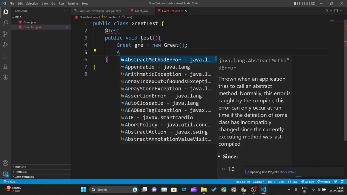Image resolution: width=347 pixels, height=195 pixels.
Task: Open the Manage gear menu
Action: 5,174
